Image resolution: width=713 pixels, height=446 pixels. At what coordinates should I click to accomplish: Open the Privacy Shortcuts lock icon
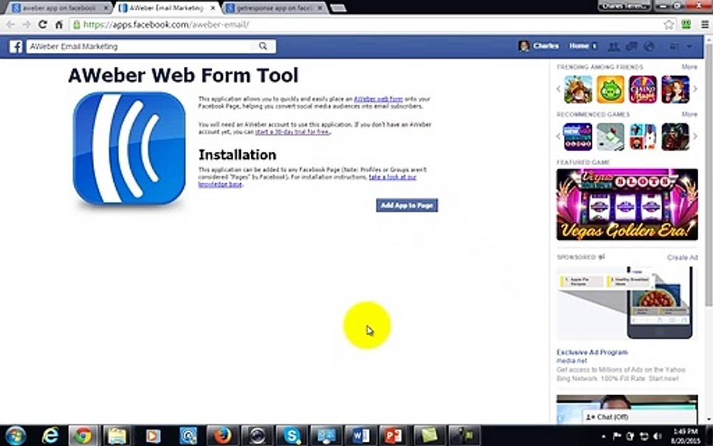tap(675, 46)
